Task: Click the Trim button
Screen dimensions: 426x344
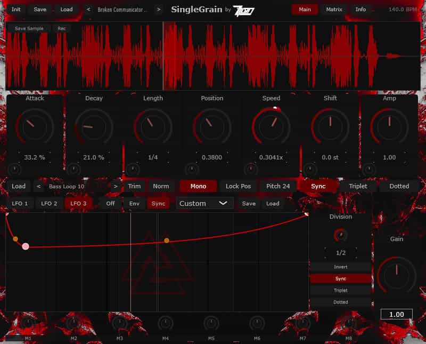Action: click(134, 187)
